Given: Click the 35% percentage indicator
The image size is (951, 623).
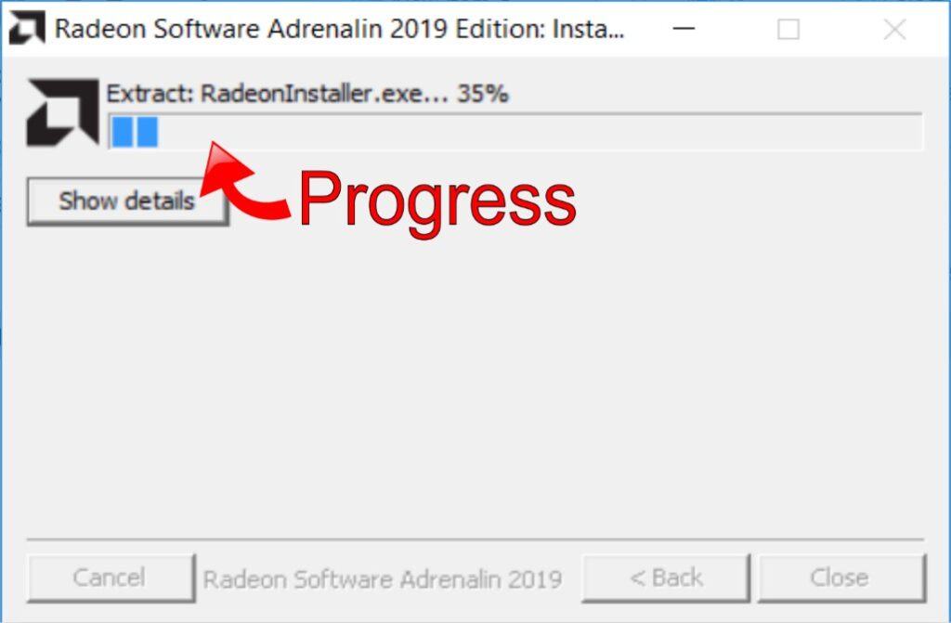Looking at the screenshot, I should point(483,94).
